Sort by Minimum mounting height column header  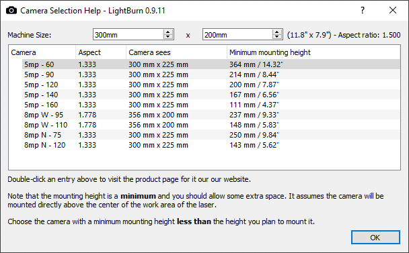coord(313,52)
